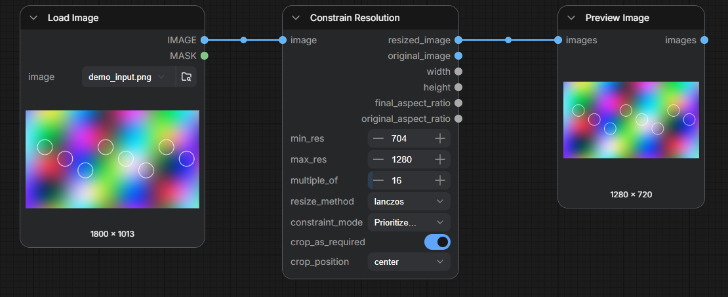Click the MASK output socket

pos(204,56)
